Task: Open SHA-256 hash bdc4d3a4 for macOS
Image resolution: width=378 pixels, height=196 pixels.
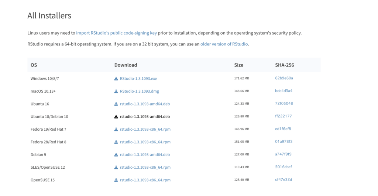Action: (283, 91)
